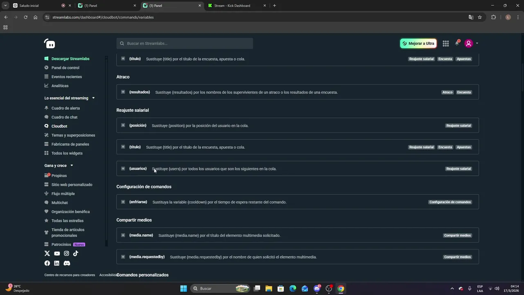Open Streamlabs TikTok social icon
Image resolution: width=524 pixels, height=295 pixels.
point(76,253)
